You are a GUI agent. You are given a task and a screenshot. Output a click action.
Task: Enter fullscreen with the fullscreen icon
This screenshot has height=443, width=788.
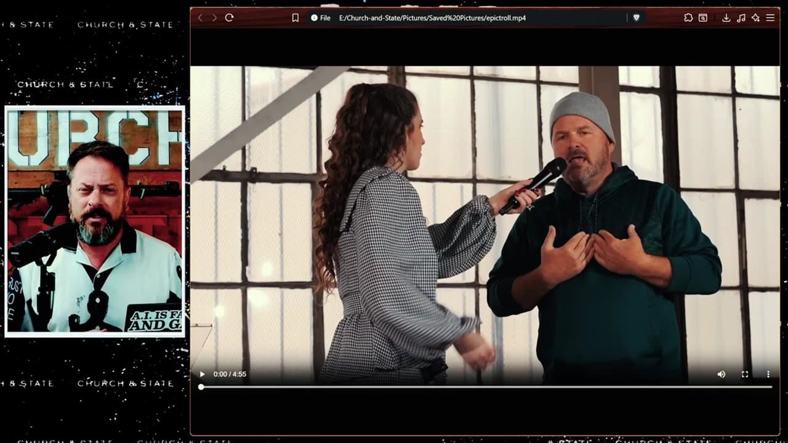(x=745, y=374)
